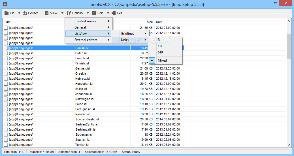Select the Finnish.isl file name

click(82, 63)
